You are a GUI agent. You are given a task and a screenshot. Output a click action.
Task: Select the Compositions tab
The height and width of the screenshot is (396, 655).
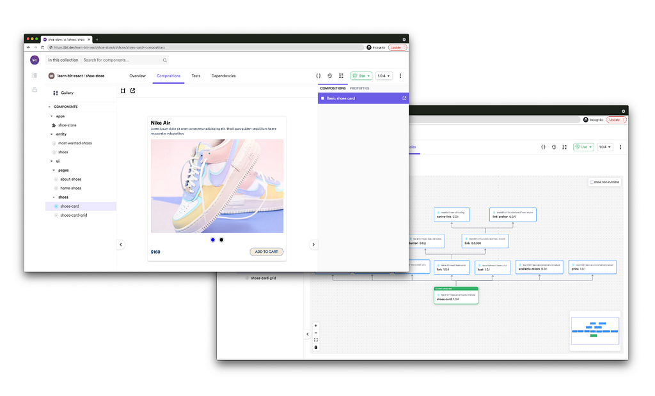tap(168, 76)
